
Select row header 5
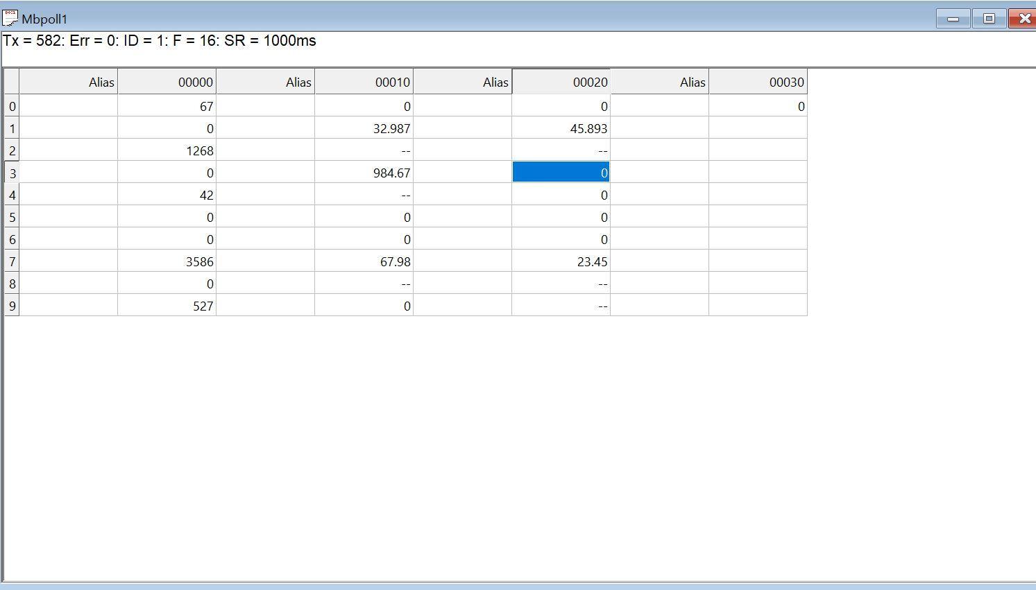click(x=12, y=217)
